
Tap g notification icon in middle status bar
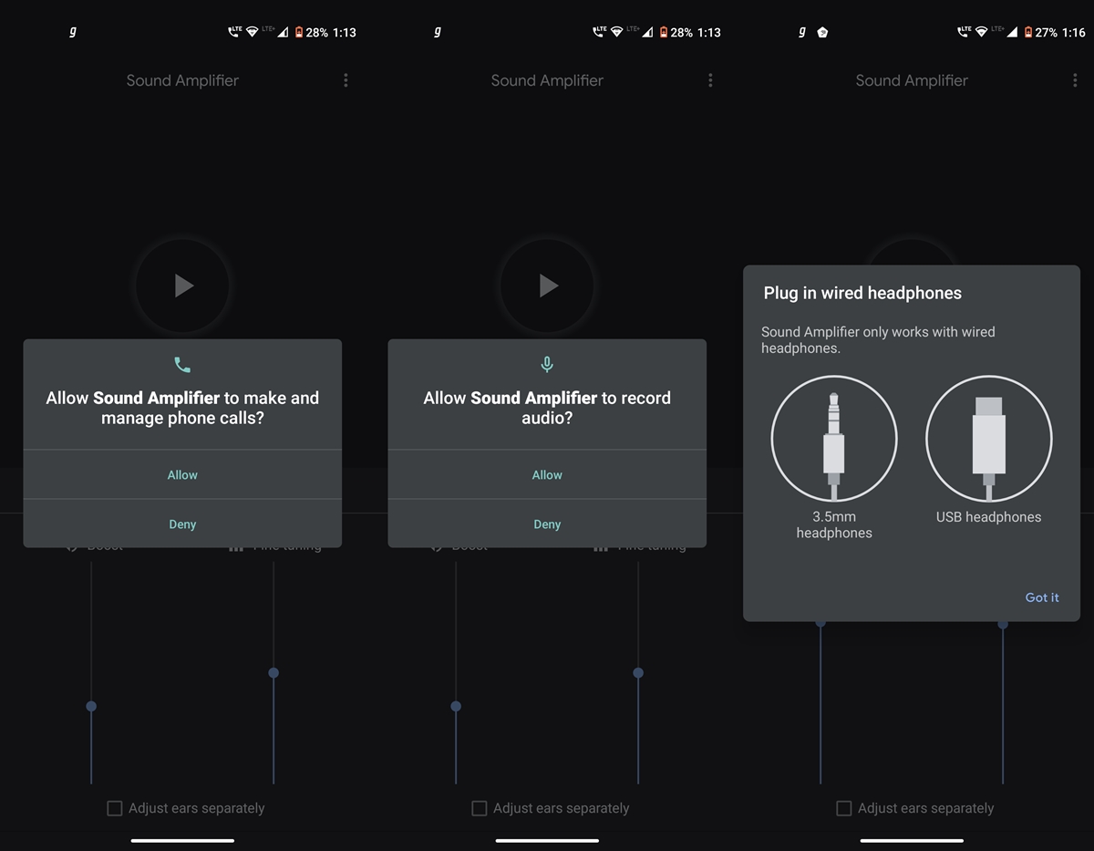(438, 32)
